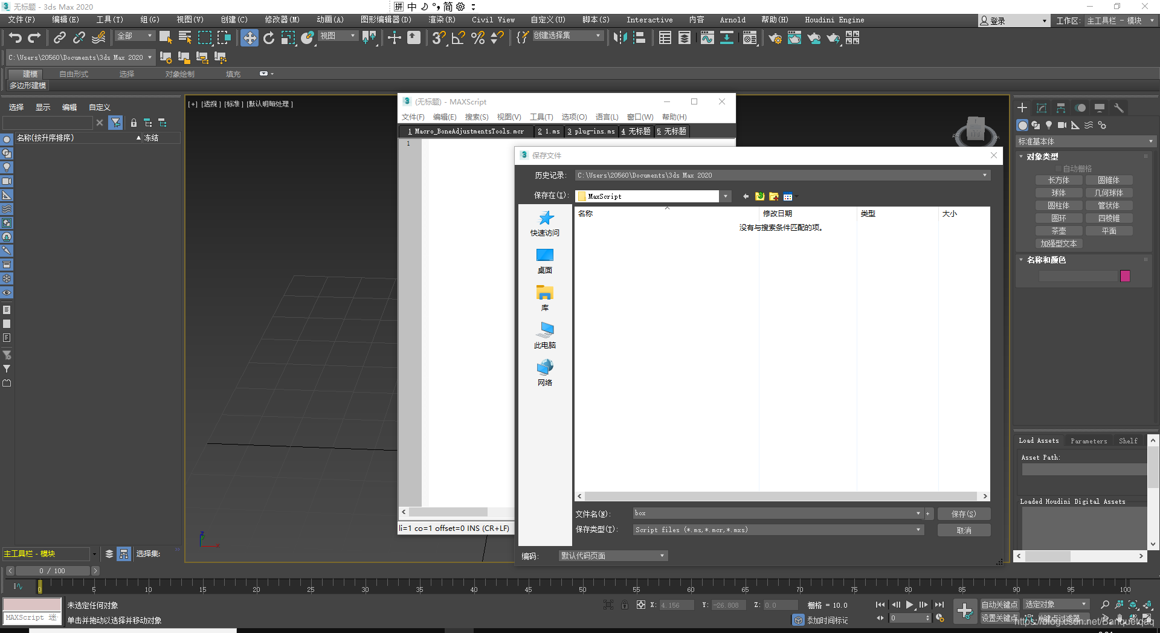
Task: Open the Align tool
Action: pos(639,38)
